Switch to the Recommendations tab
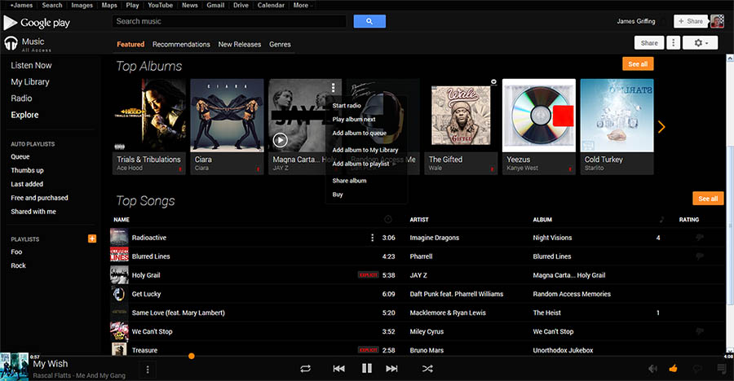This screenshot has height=381, width=734. [181, 45]
